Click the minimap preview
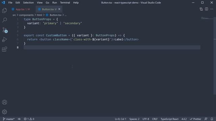Screen dimensions: 216x121 point(207,18)
